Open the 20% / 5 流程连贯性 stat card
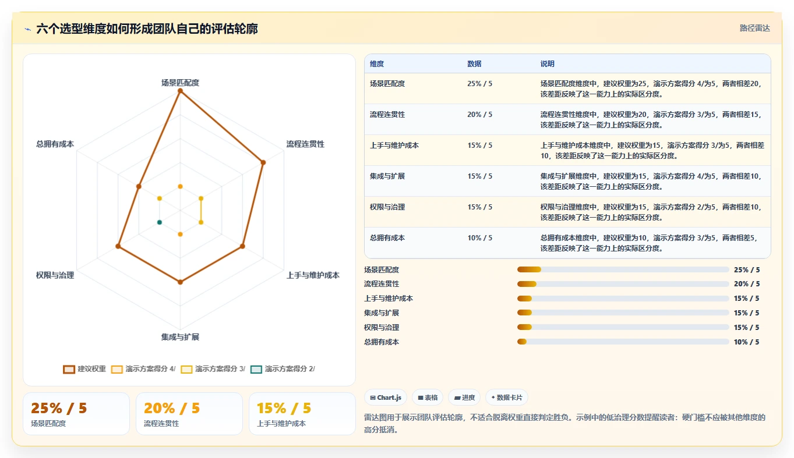794x458 pixels. tap(189, 414)
